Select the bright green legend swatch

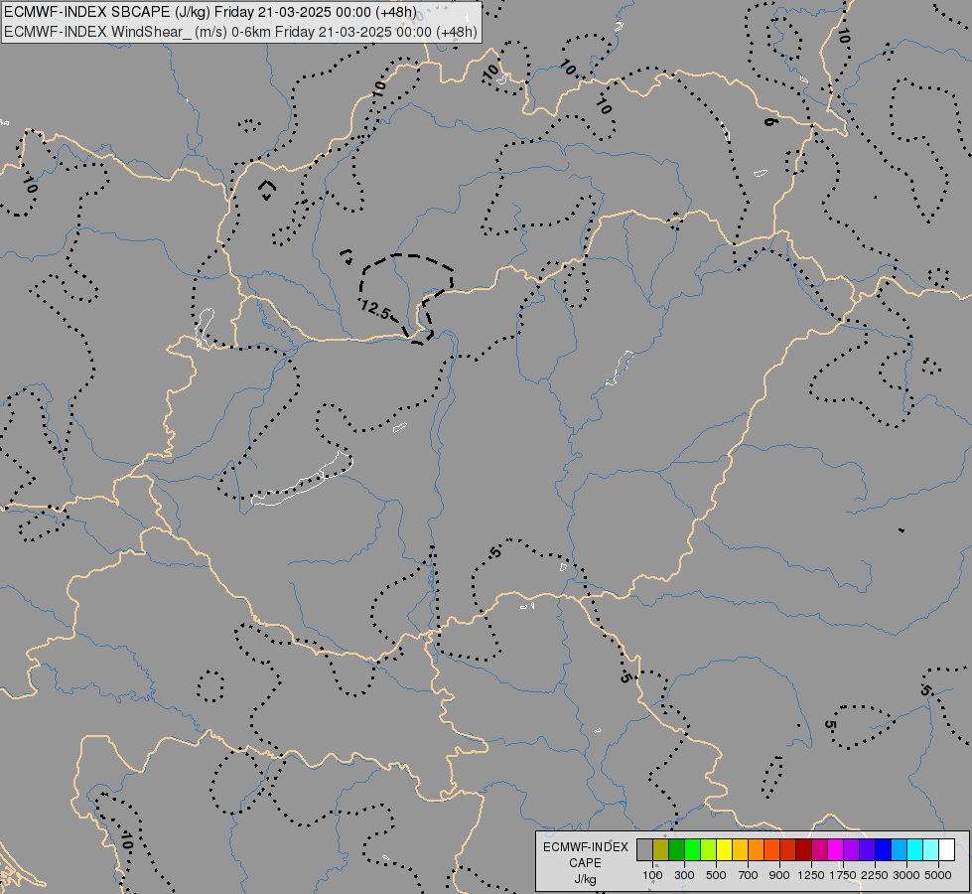click(x=692, y=849)
